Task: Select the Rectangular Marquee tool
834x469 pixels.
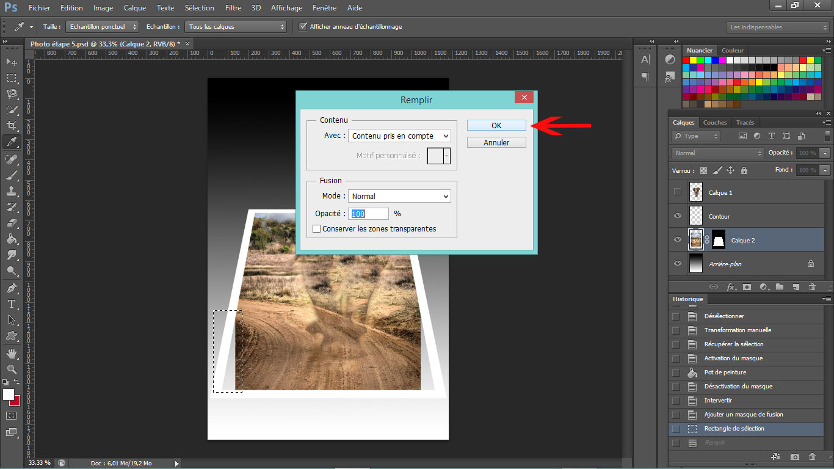Action: coord(12,78)
